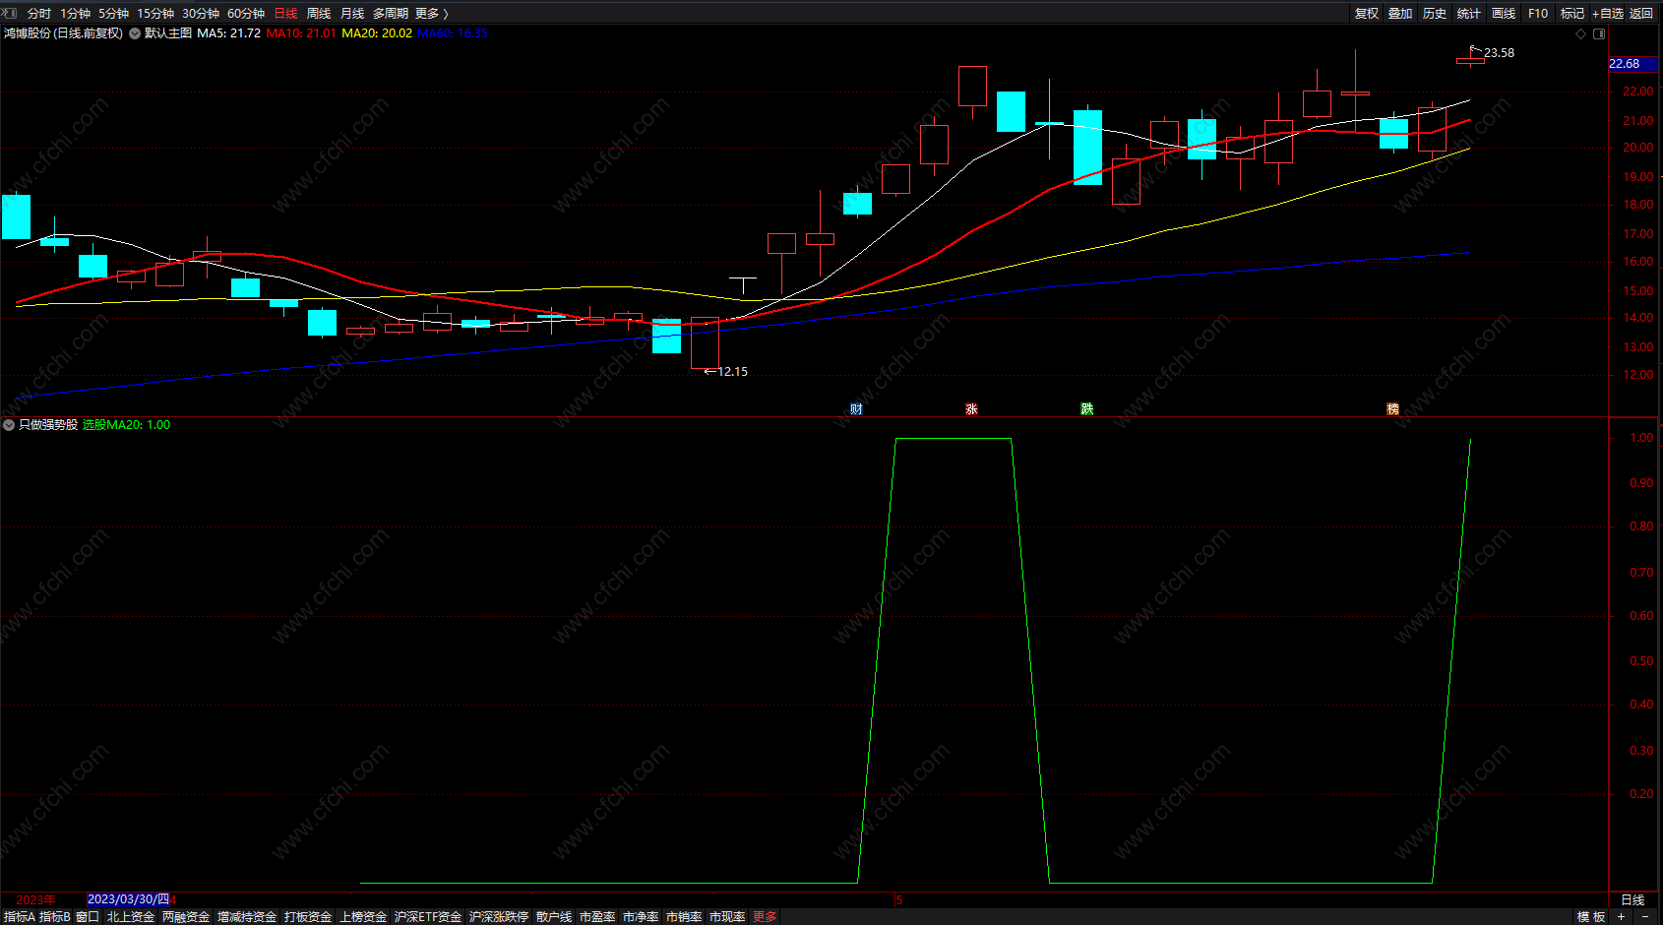Show the 沪深ETF资金 indicator

click(428, 917)
